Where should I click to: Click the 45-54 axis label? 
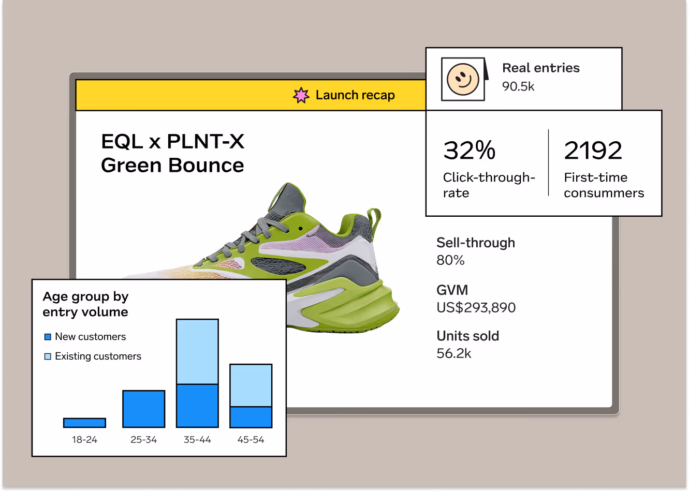click(x=251, y=440)
